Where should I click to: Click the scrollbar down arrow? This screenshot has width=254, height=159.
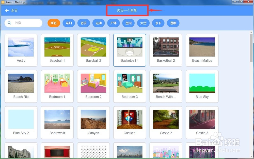click(x=251, y=156)
